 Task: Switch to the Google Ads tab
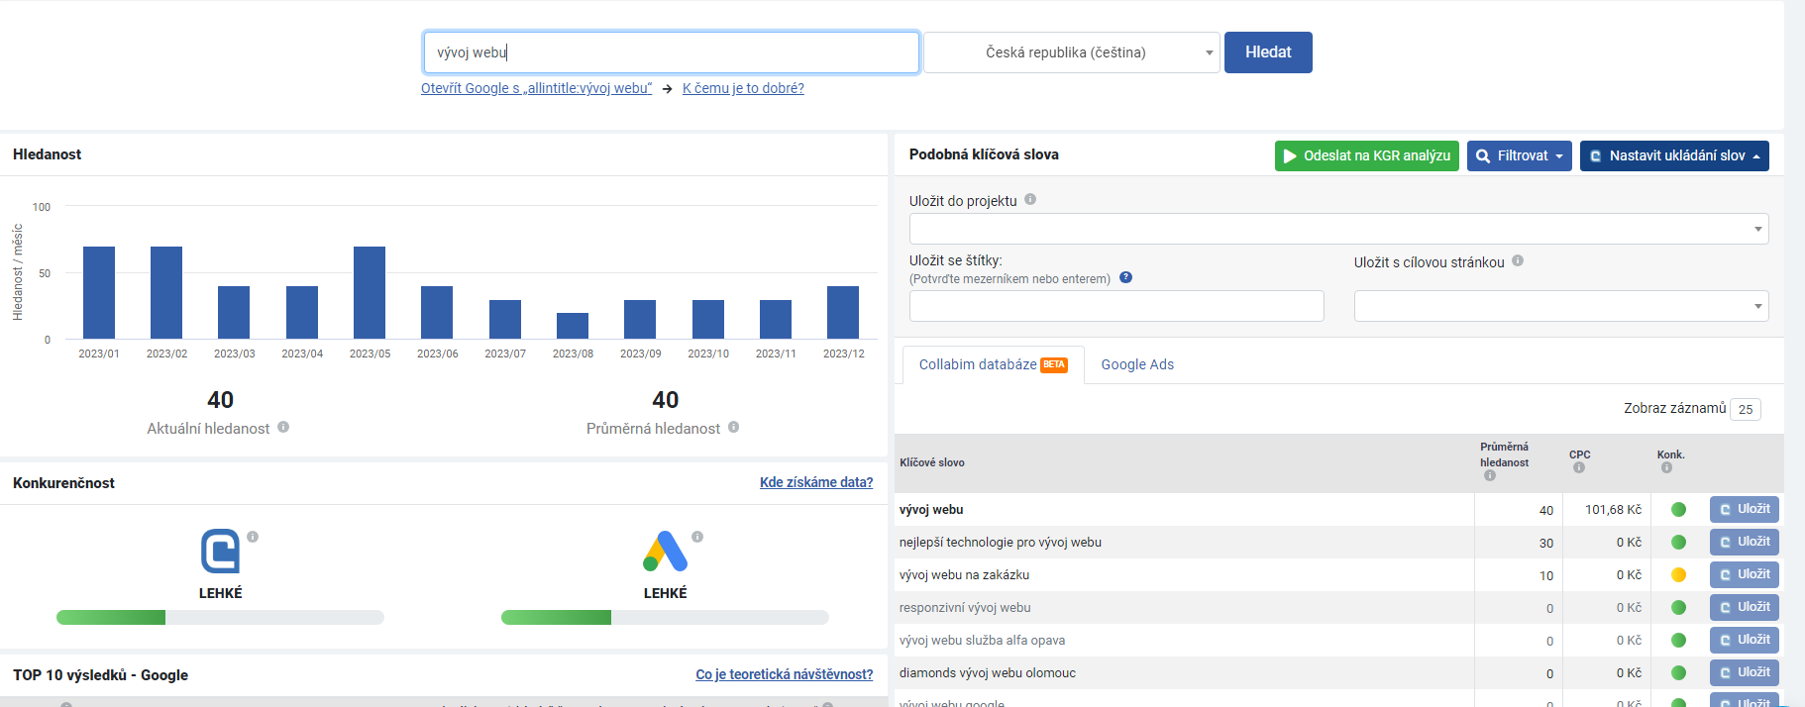(x=1137, y=364)
